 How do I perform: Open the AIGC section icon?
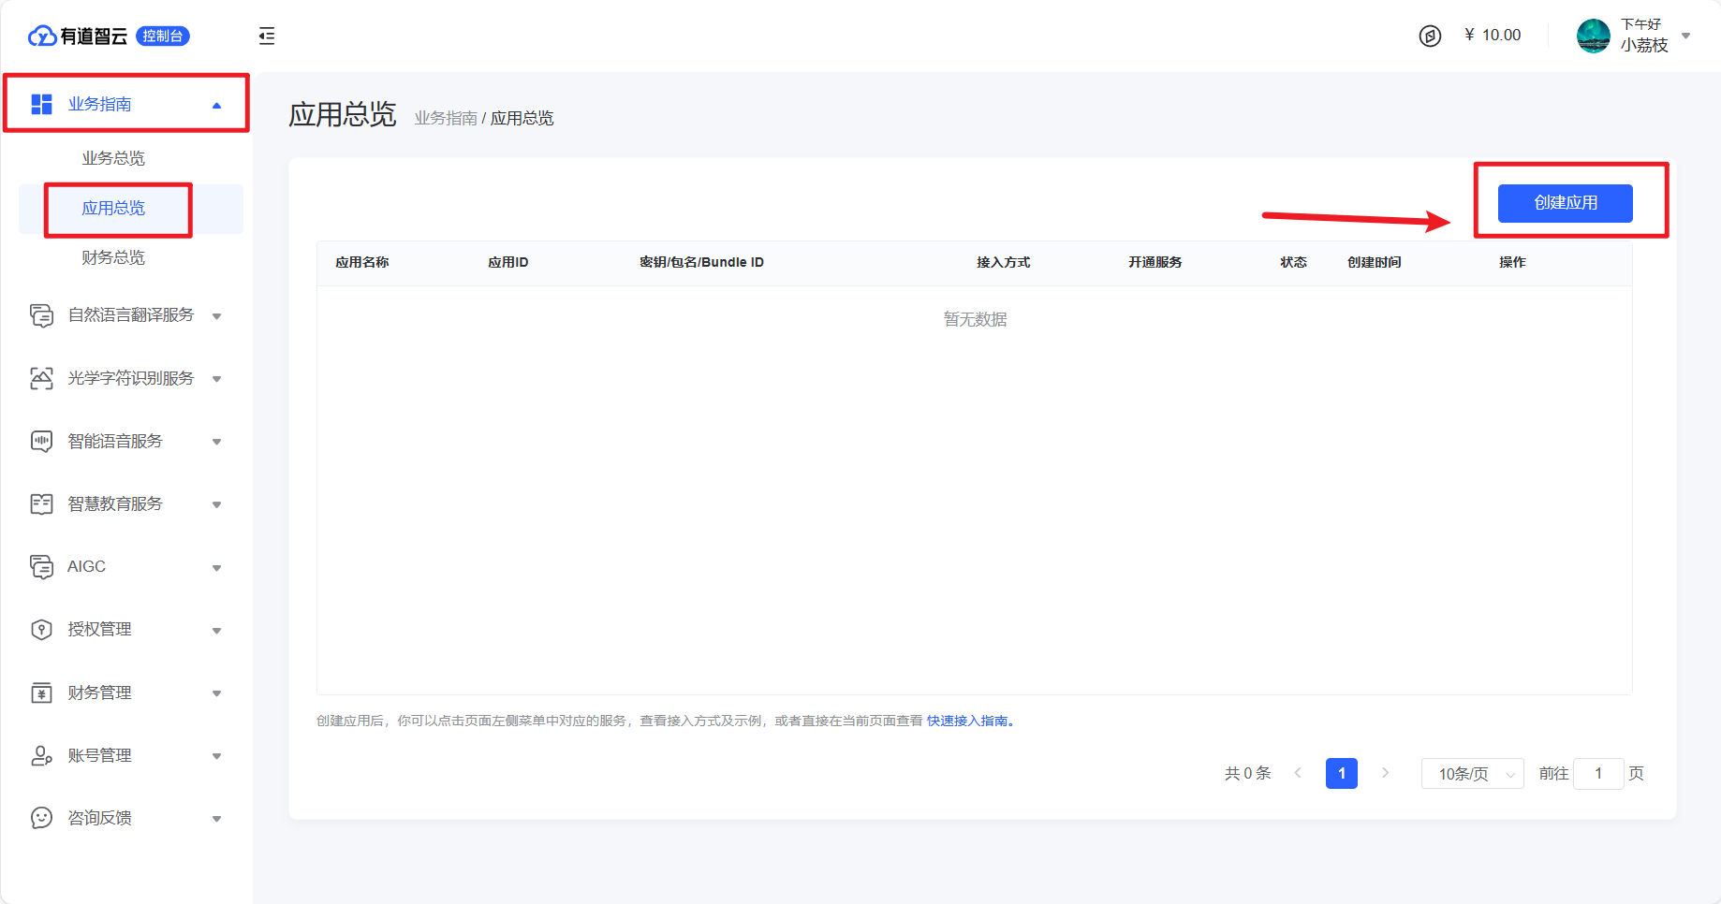(x=40, y=566)
